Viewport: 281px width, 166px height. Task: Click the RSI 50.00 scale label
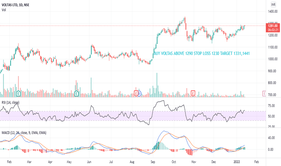[x=271, y=116]
